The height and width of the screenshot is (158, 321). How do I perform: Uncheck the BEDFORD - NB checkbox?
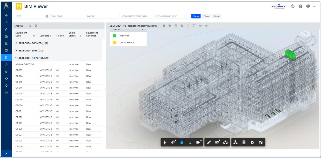point(37,58)
